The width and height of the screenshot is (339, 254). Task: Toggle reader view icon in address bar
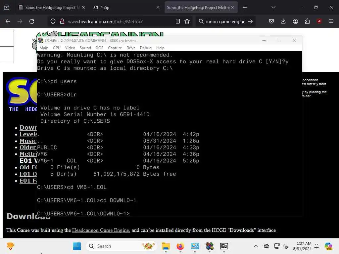(178, 21)
